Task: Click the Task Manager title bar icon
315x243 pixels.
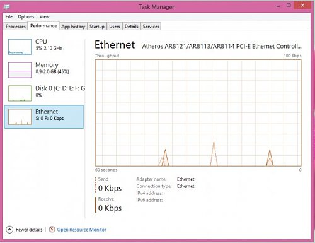Action: click(7, 7)
